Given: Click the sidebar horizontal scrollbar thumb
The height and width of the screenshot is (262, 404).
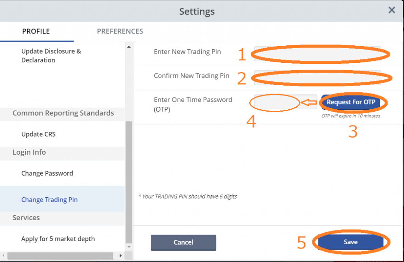Looking at the screenshot, I should pos(60,256).
